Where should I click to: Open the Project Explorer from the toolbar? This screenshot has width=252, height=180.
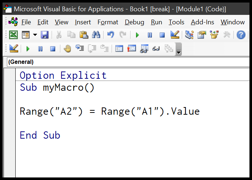pos(189,35)
